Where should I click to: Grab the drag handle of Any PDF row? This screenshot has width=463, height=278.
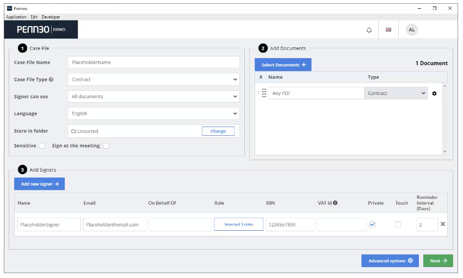(x=264, y=93)
